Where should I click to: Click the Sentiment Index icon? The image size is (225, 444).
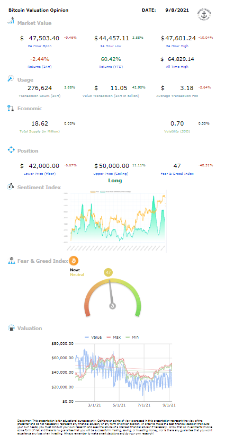(x=11, y=187)
